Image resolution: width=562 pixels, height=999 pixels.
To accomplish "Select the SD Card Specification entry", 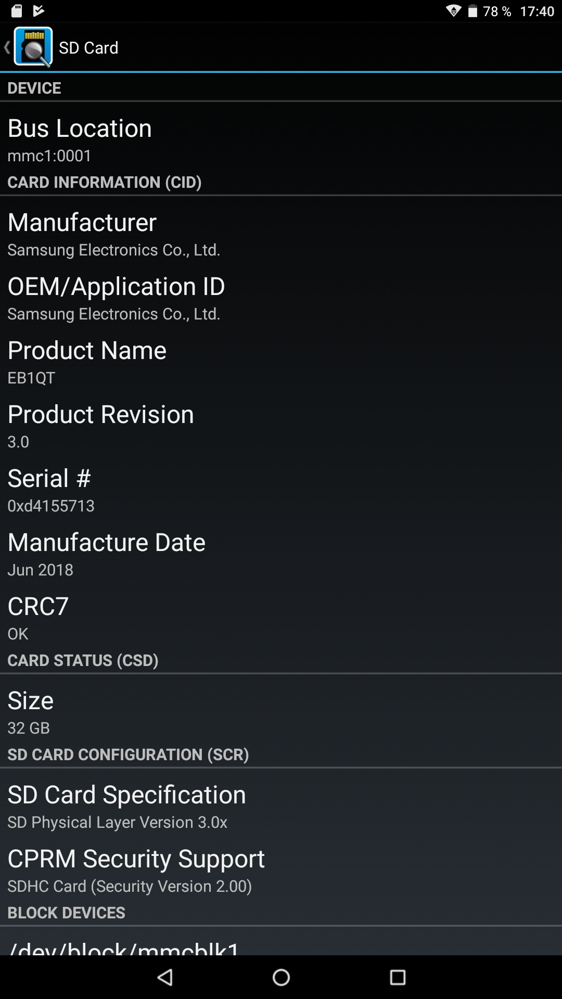I will 281,806.
